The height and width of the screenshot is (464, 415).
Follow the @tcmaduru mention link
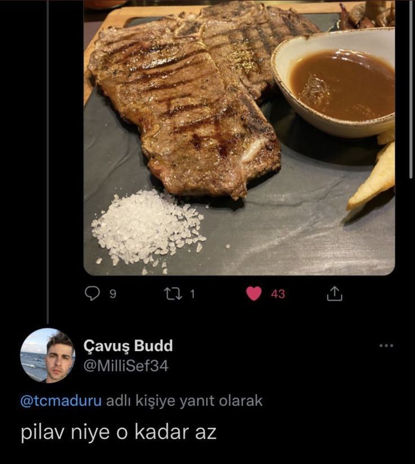[61, 401]
